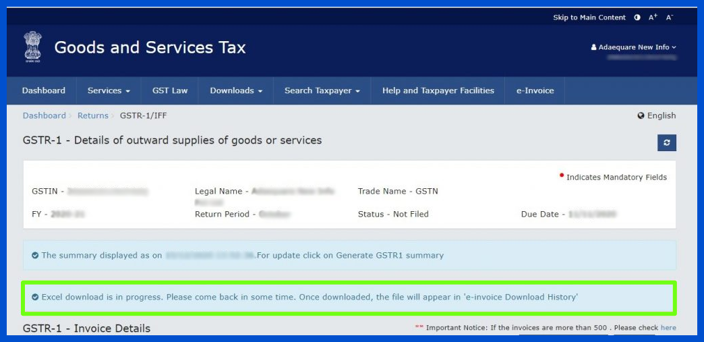Click Skip to Main Content link
This screenshot has width=704, height=342.
coord(589,18)
